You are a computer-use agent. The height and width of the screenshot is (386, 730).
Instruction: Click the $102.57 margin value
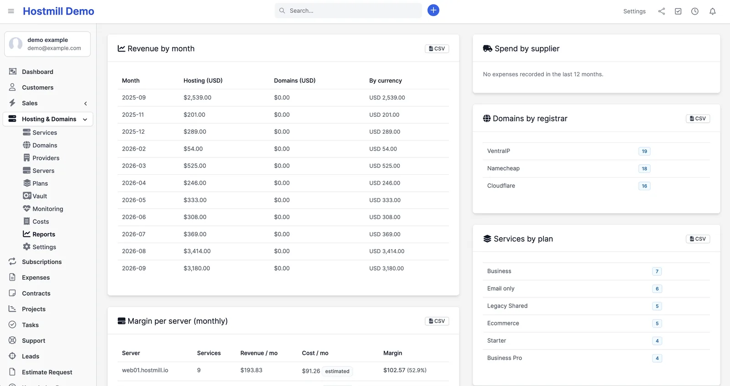coord(394,370)
